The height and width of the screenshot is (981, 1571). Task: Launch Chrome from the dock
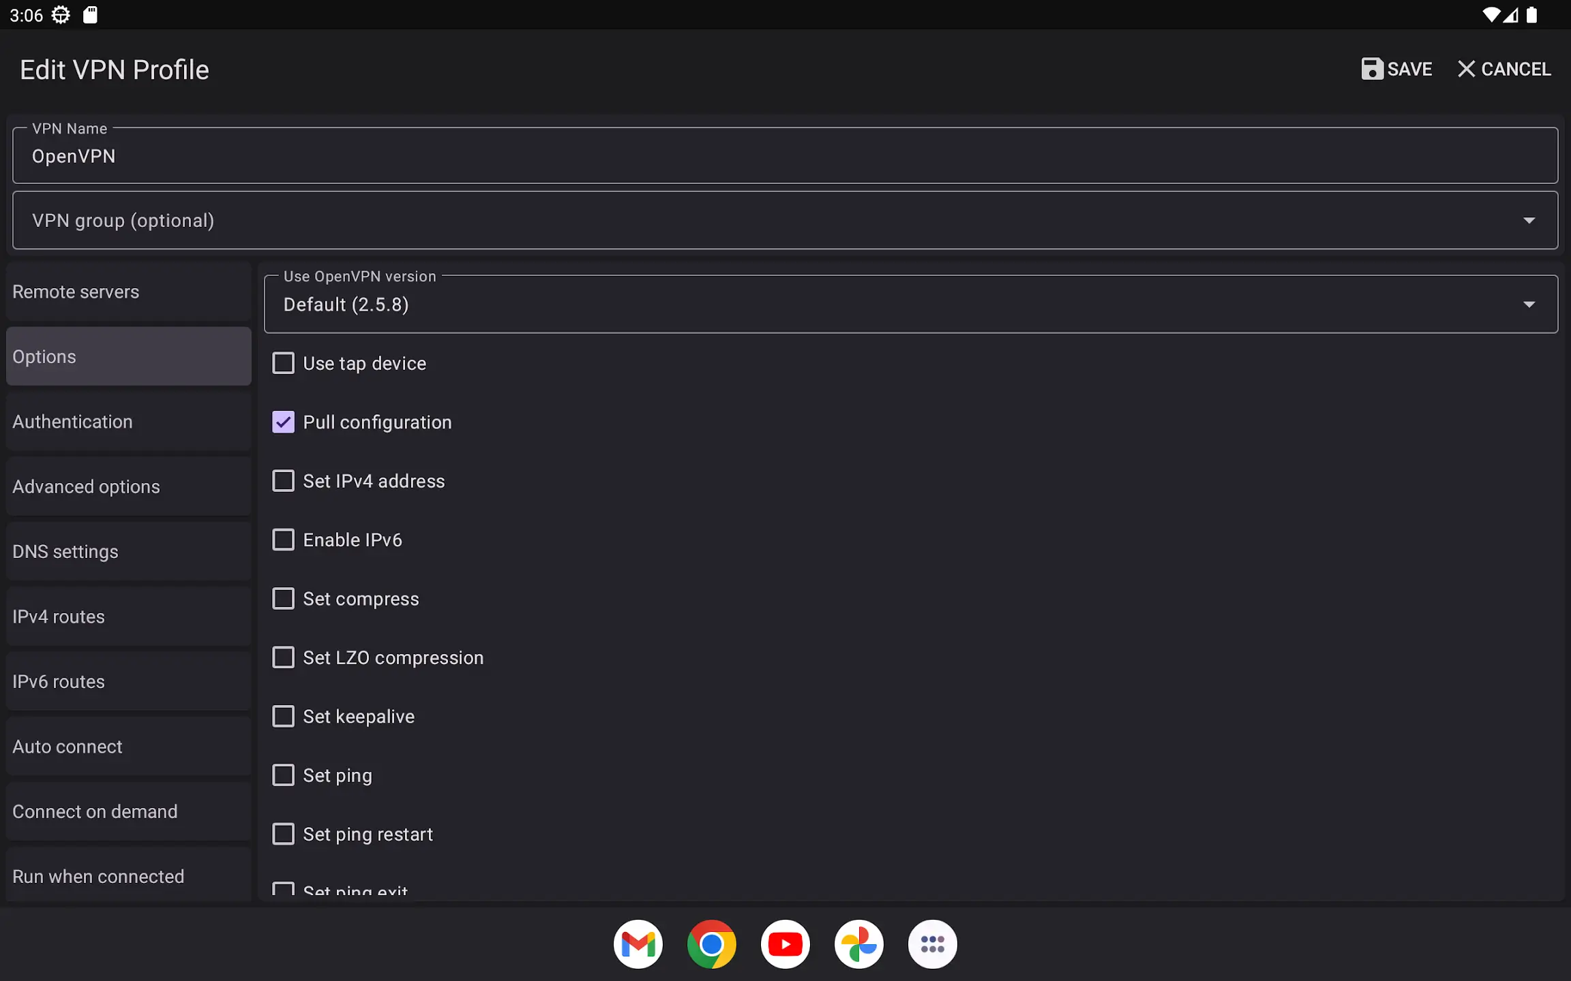point(711,944)
